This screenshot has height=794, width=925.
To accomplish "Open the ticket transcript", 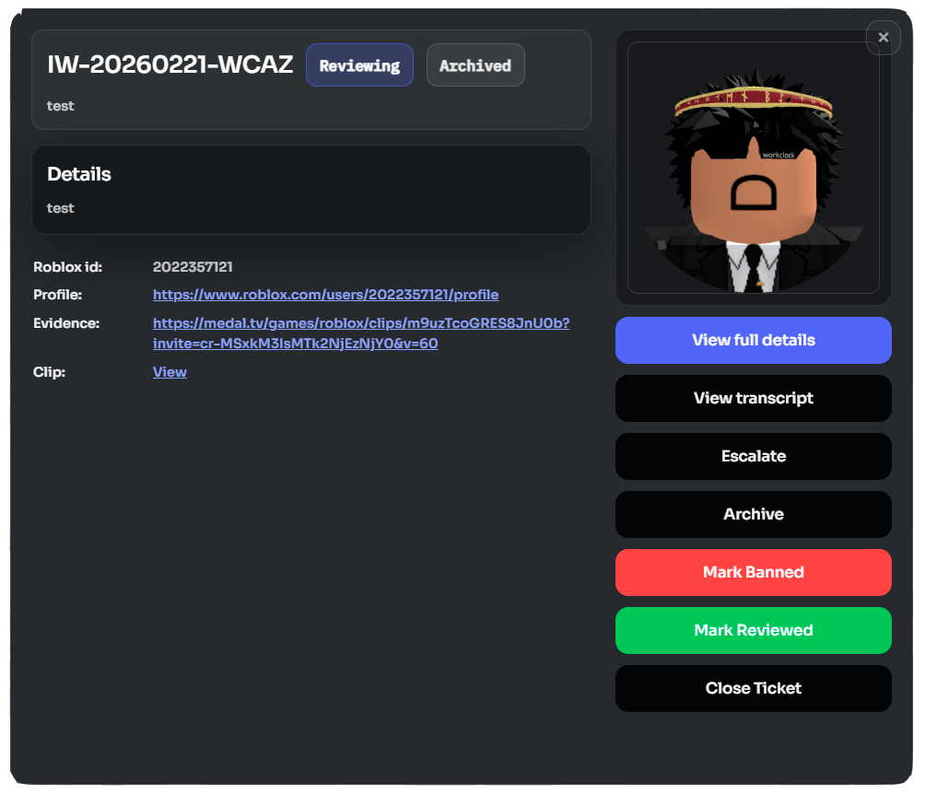I will pyautogui.click(x=753, y=398).
